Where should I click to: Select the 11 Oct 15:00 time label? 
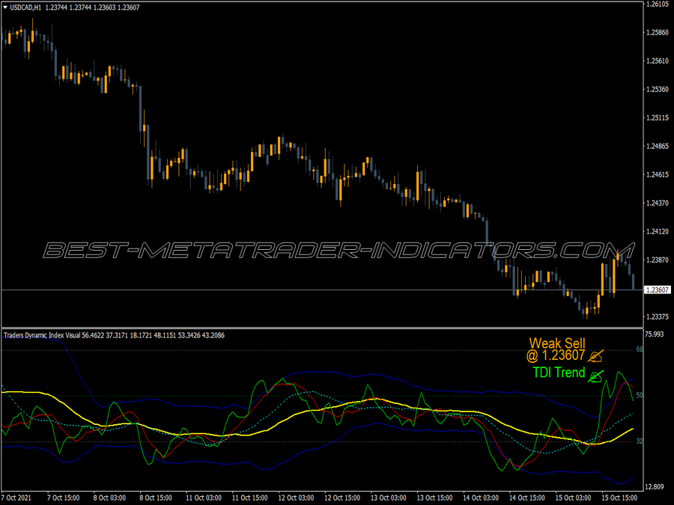[249, 498]
